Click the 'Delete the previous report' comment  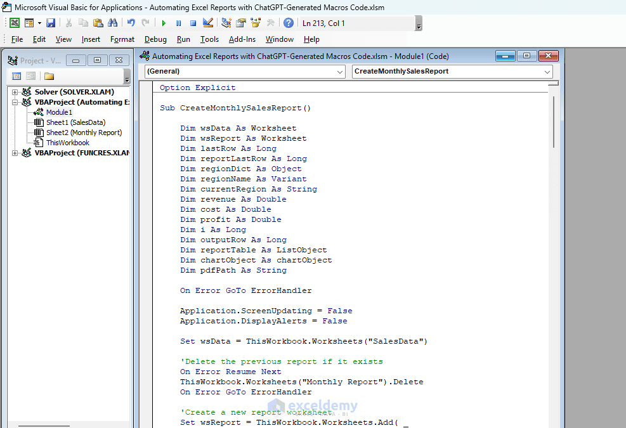282,361
